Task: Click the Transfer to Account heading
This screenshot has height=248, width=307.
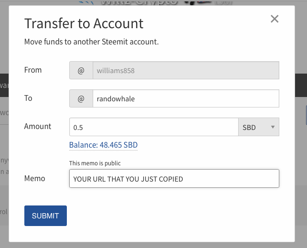Action: point(84,23)
